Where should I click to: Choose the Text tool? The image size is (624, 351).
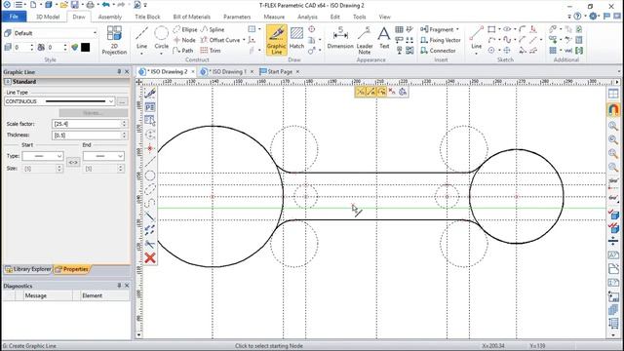(384, 38)
